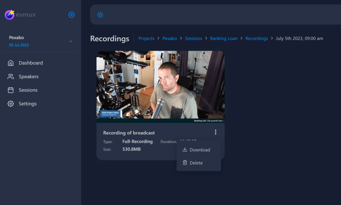Expand the Pexabo project dropdown chevron
Viewport: 341px width, 205px height.
[x=71, y=41]
